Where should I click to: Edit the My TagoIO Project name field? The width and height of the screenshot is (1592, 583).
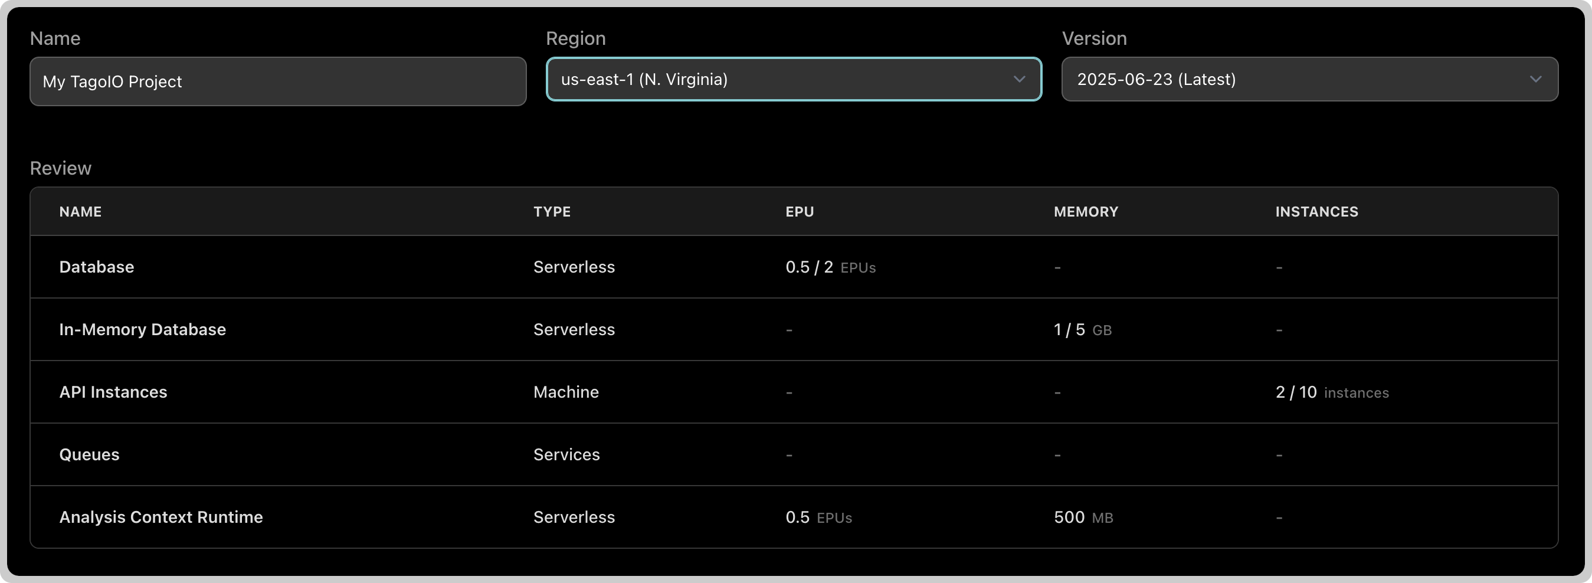coord(278,81)
